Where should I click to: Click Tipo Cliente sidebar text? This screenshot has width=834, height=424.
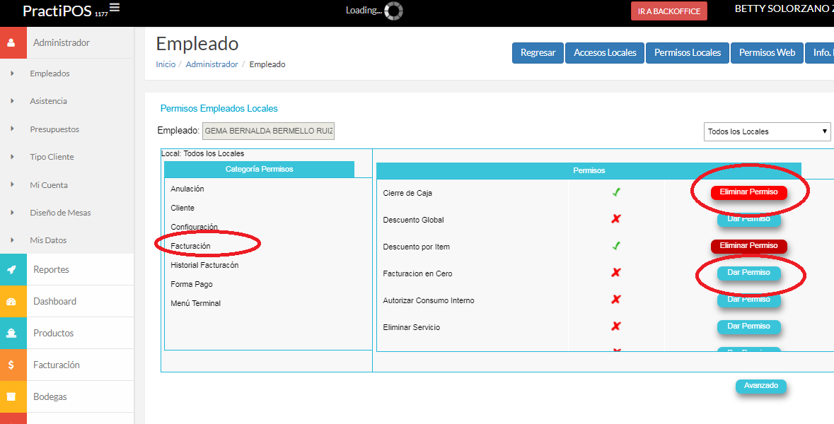(x=52, y=157)
